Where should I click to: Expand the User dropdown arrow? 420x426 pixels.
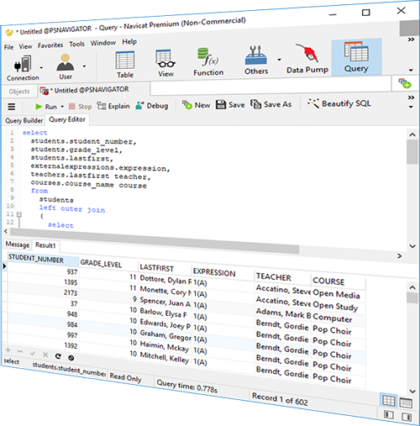tap(84, 66)
